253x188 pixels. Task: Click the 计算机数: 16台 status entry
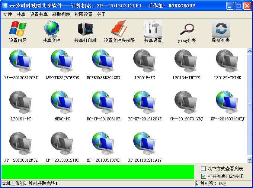click(211, 184)
